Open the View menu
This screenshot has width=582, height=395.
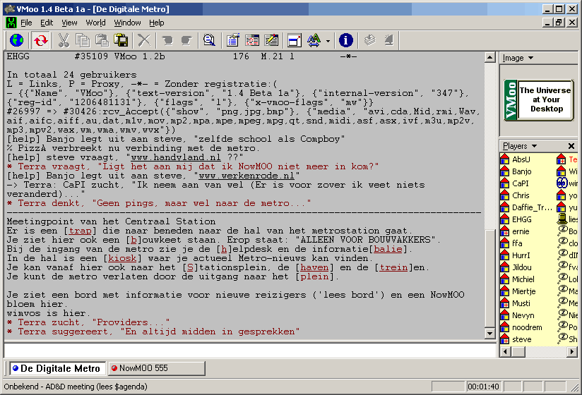point(69,23)
